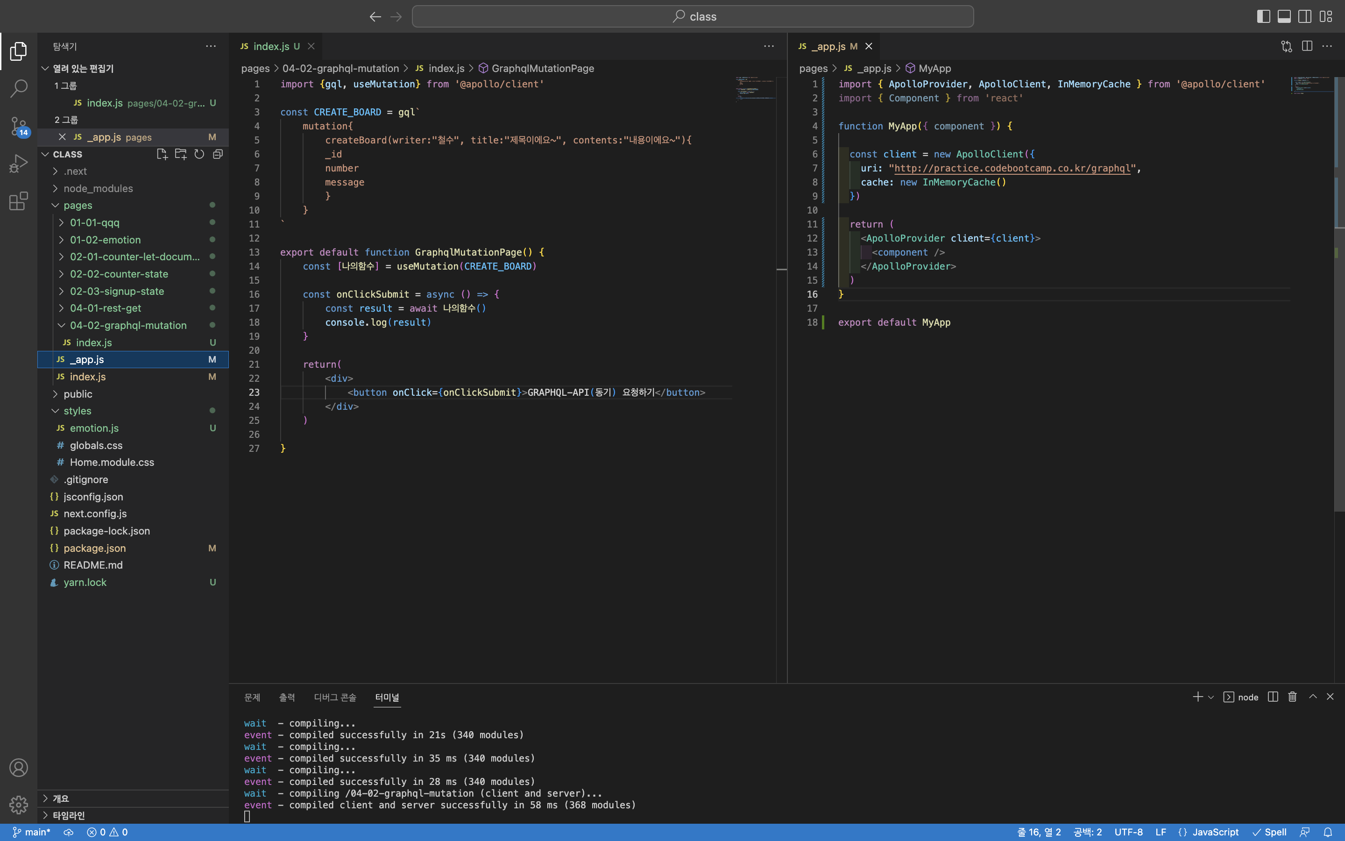The height and width of the screenshot is (841, 1345).
Task: Switch to the 문제 panel tab
Action: pos(252,697)
